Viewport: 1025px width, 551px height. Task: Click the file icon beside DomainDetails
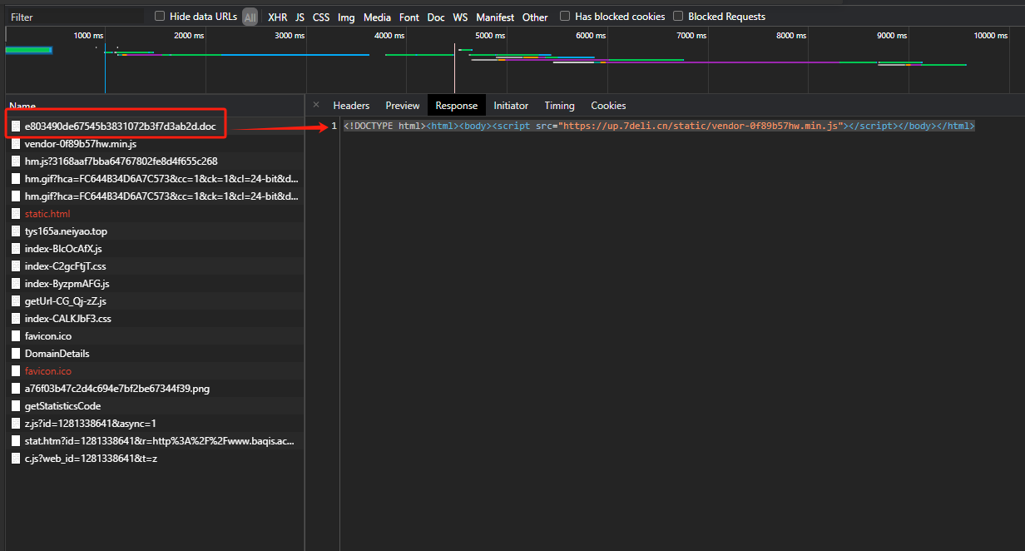coord(16,354)
